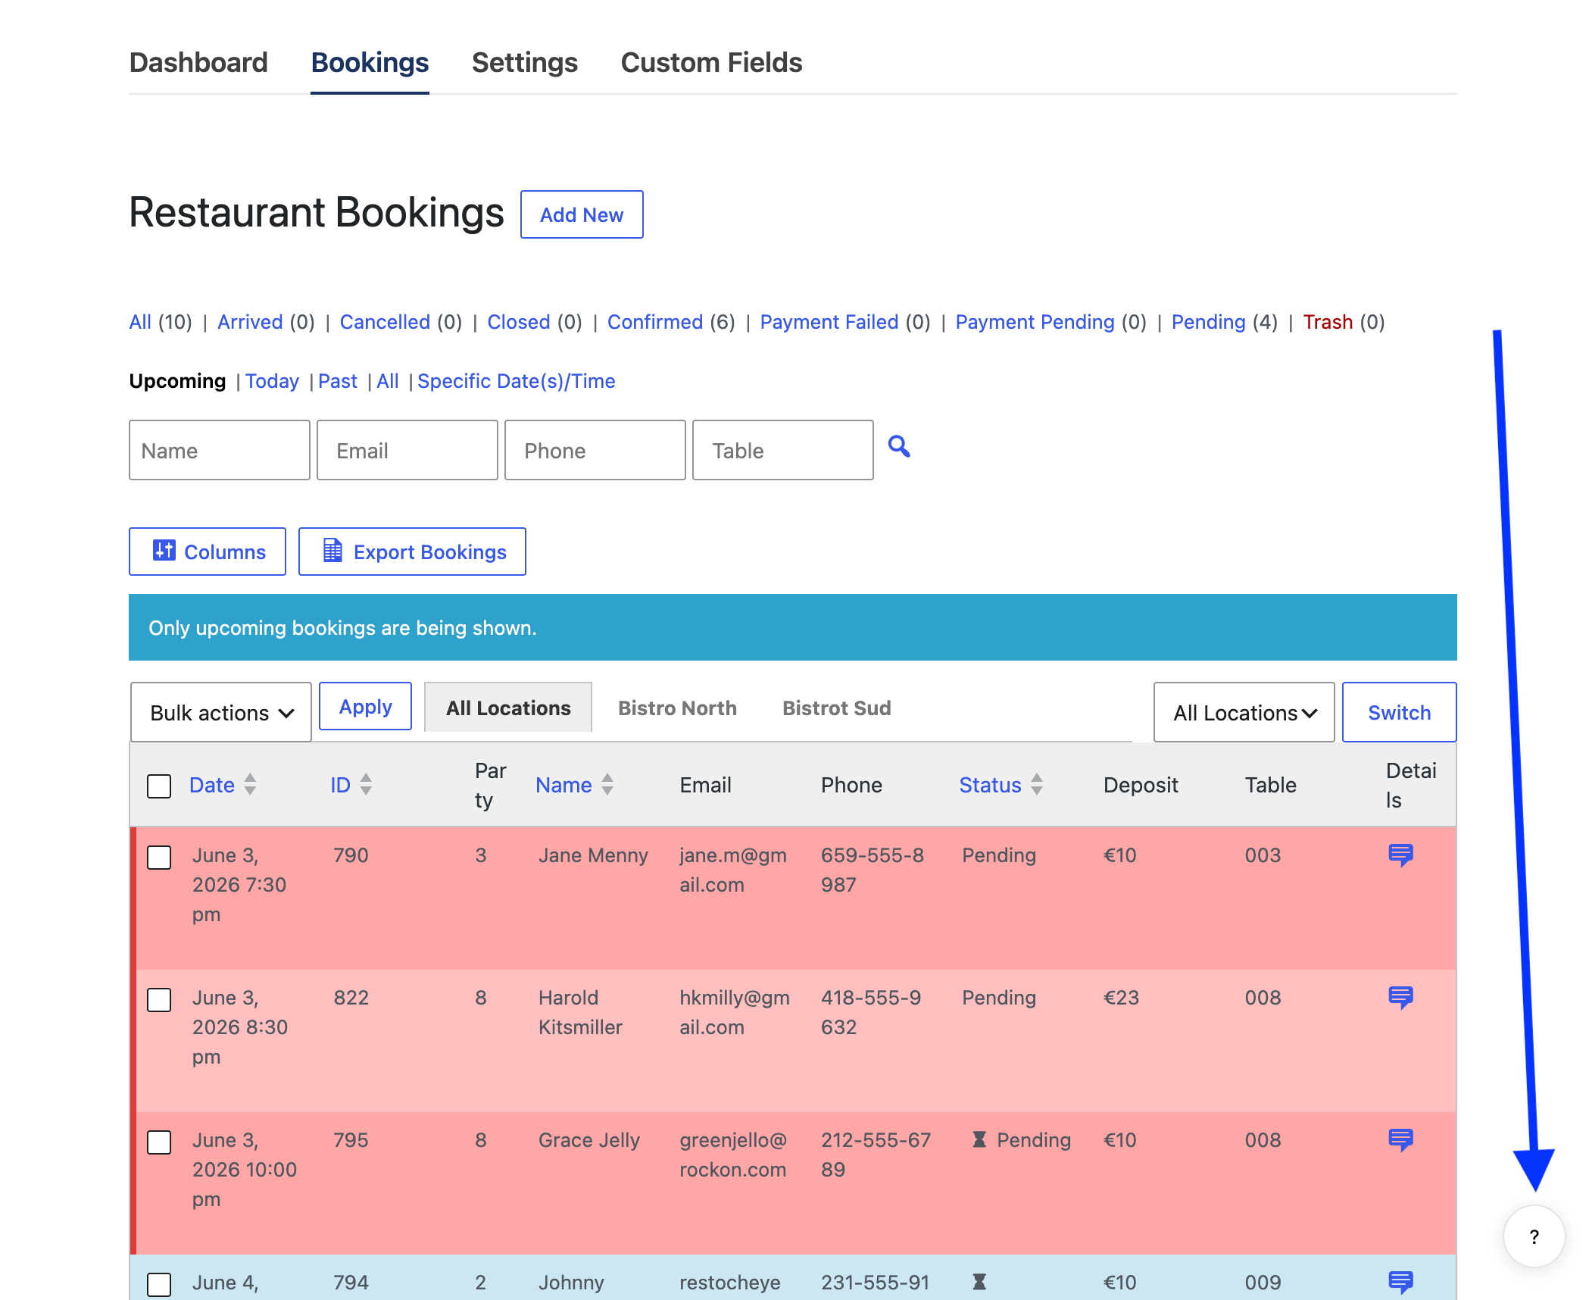Viewport: 1589px width, 1300px height.
Task: Focus the Table search field
Action: (783, 450)
